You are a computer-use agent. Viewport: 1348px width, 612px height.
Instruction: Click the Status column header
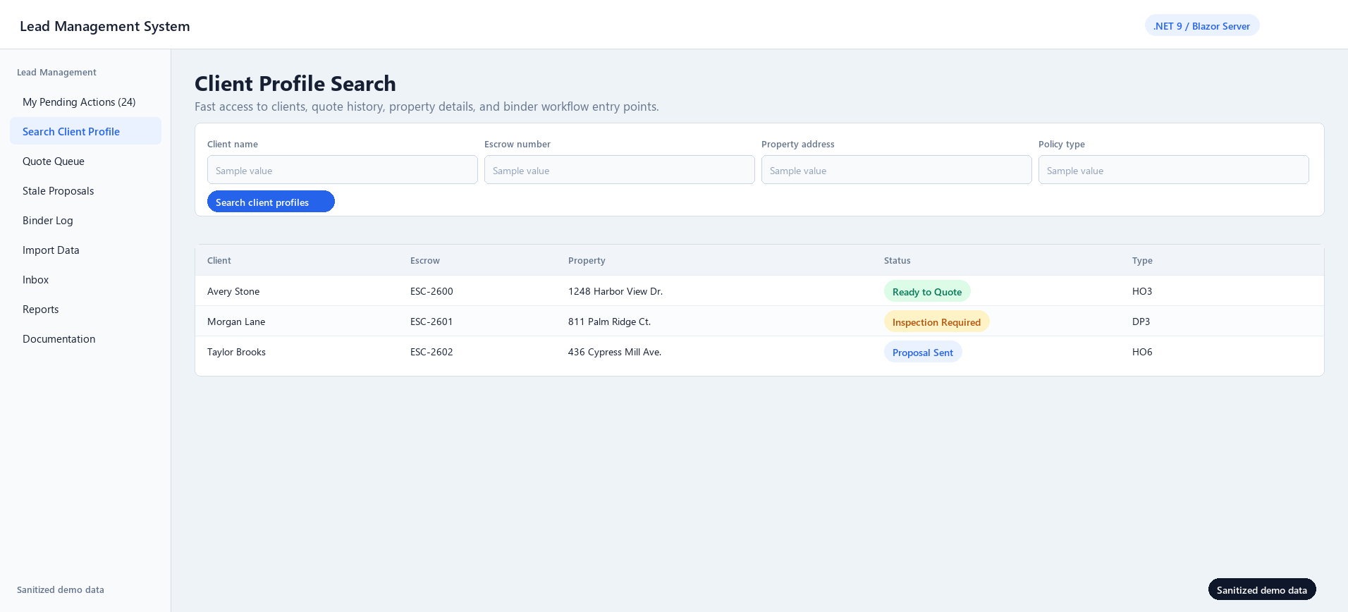[x=897, y=260]
